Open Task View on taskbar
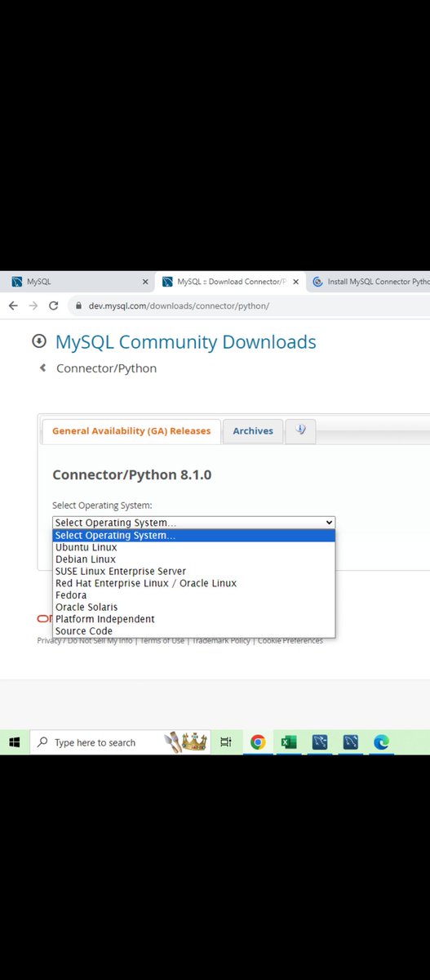This screenshot has width=430, height=980. click(226, 742)
